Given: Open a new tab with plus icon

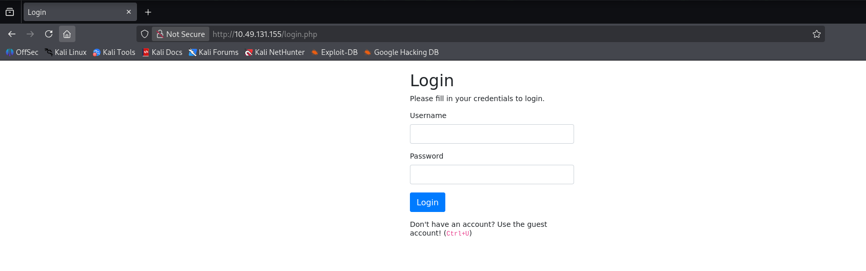Looking at the screenshot, I should 148,12.
